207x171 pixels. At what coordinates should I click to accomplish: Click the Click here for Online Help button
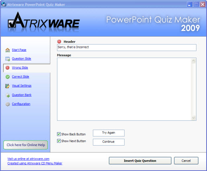click(x=26, y=145)
